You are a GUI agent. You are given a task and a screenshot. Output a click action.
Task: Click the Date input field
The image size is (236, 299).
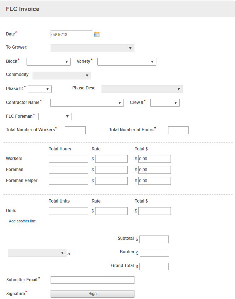coord(71,34)
